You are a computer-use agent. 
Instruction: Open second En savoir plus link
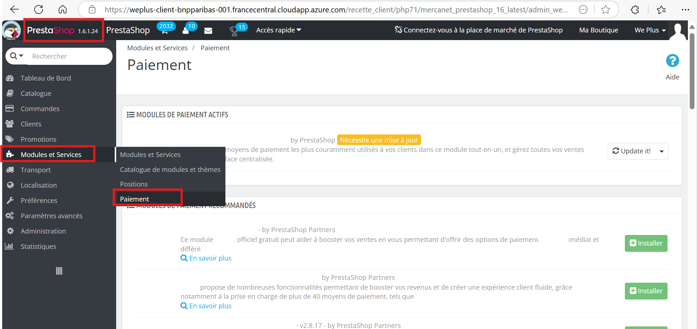click(x=206, y=306)
